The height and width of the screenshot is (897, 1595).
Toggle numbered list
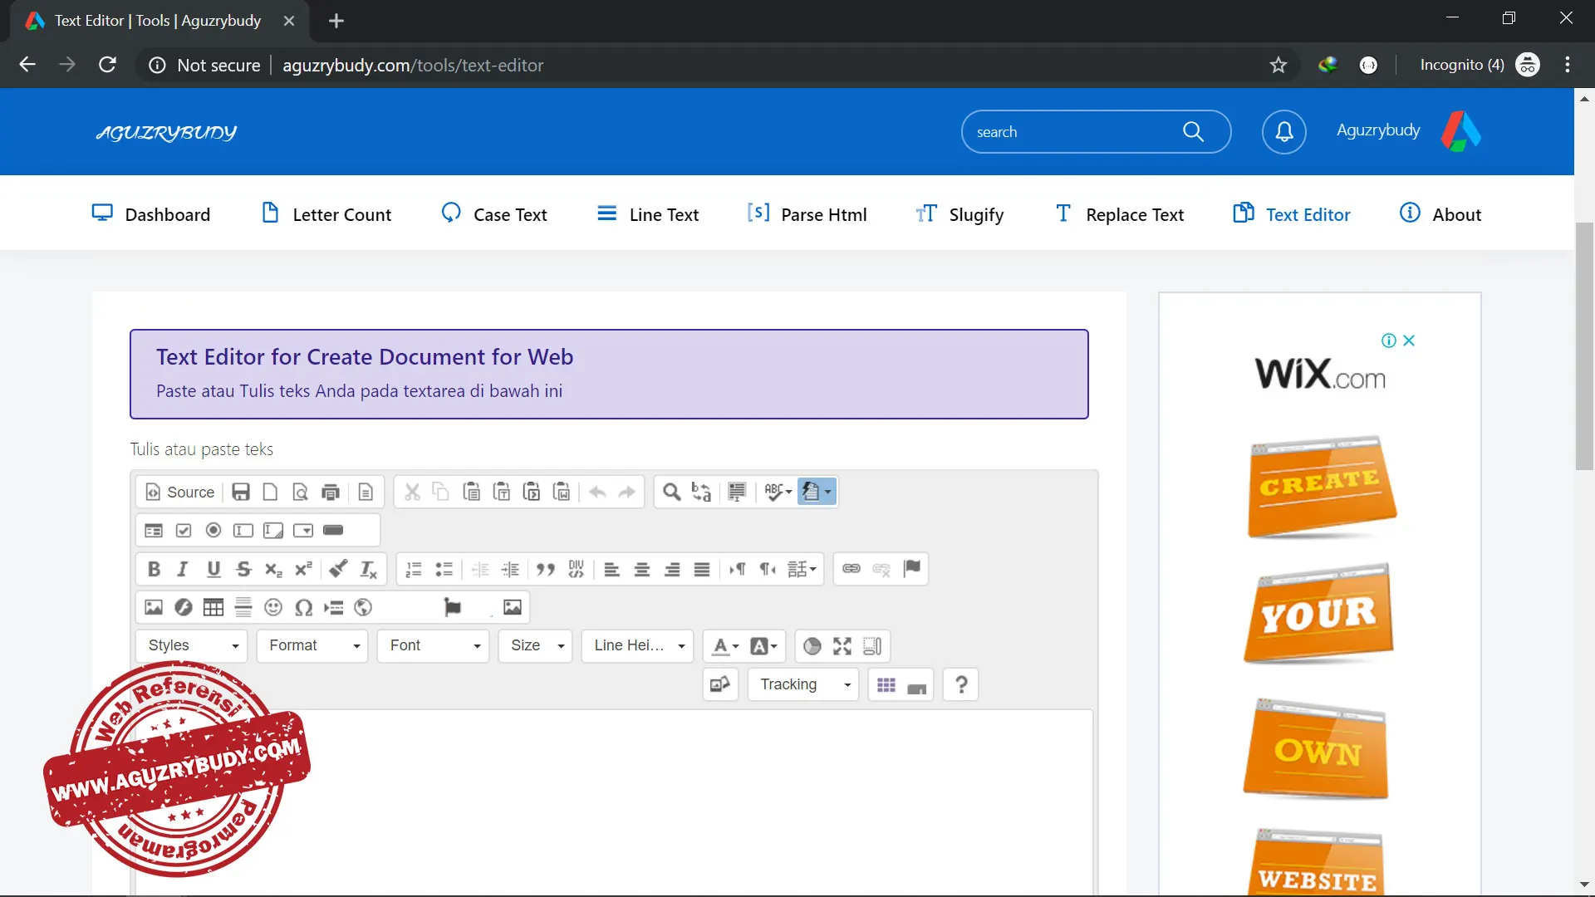[414, 569]
